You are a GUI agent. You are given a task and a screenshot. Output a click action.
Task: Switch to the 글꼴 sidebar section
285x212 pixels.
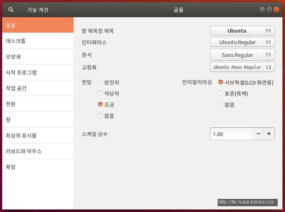(x=38, y=25)
